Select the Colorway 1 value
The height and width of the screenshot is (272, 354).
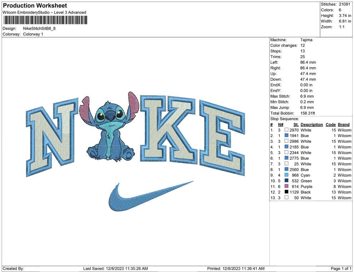tap(33, 34)
